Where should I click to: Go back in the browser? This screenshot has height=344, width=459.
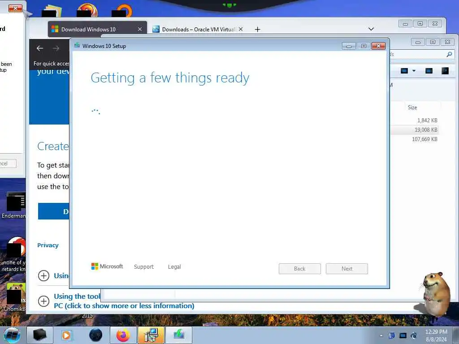pyautogui.click(x=40, y=48)
